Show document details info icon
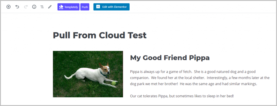 point(34,7)
